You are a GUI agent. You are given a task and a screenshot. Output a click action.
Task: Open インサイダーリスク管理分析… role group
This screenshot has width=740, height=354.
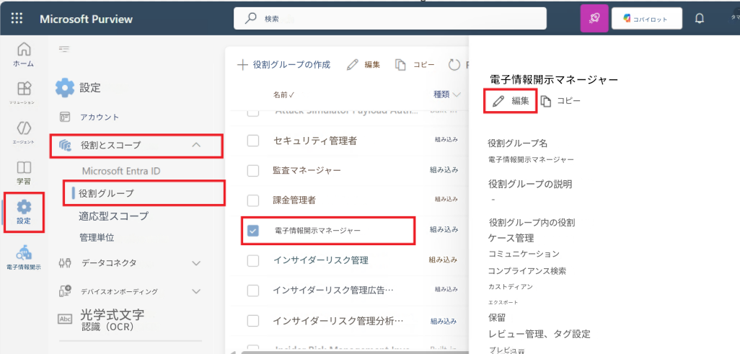(338, 321)
